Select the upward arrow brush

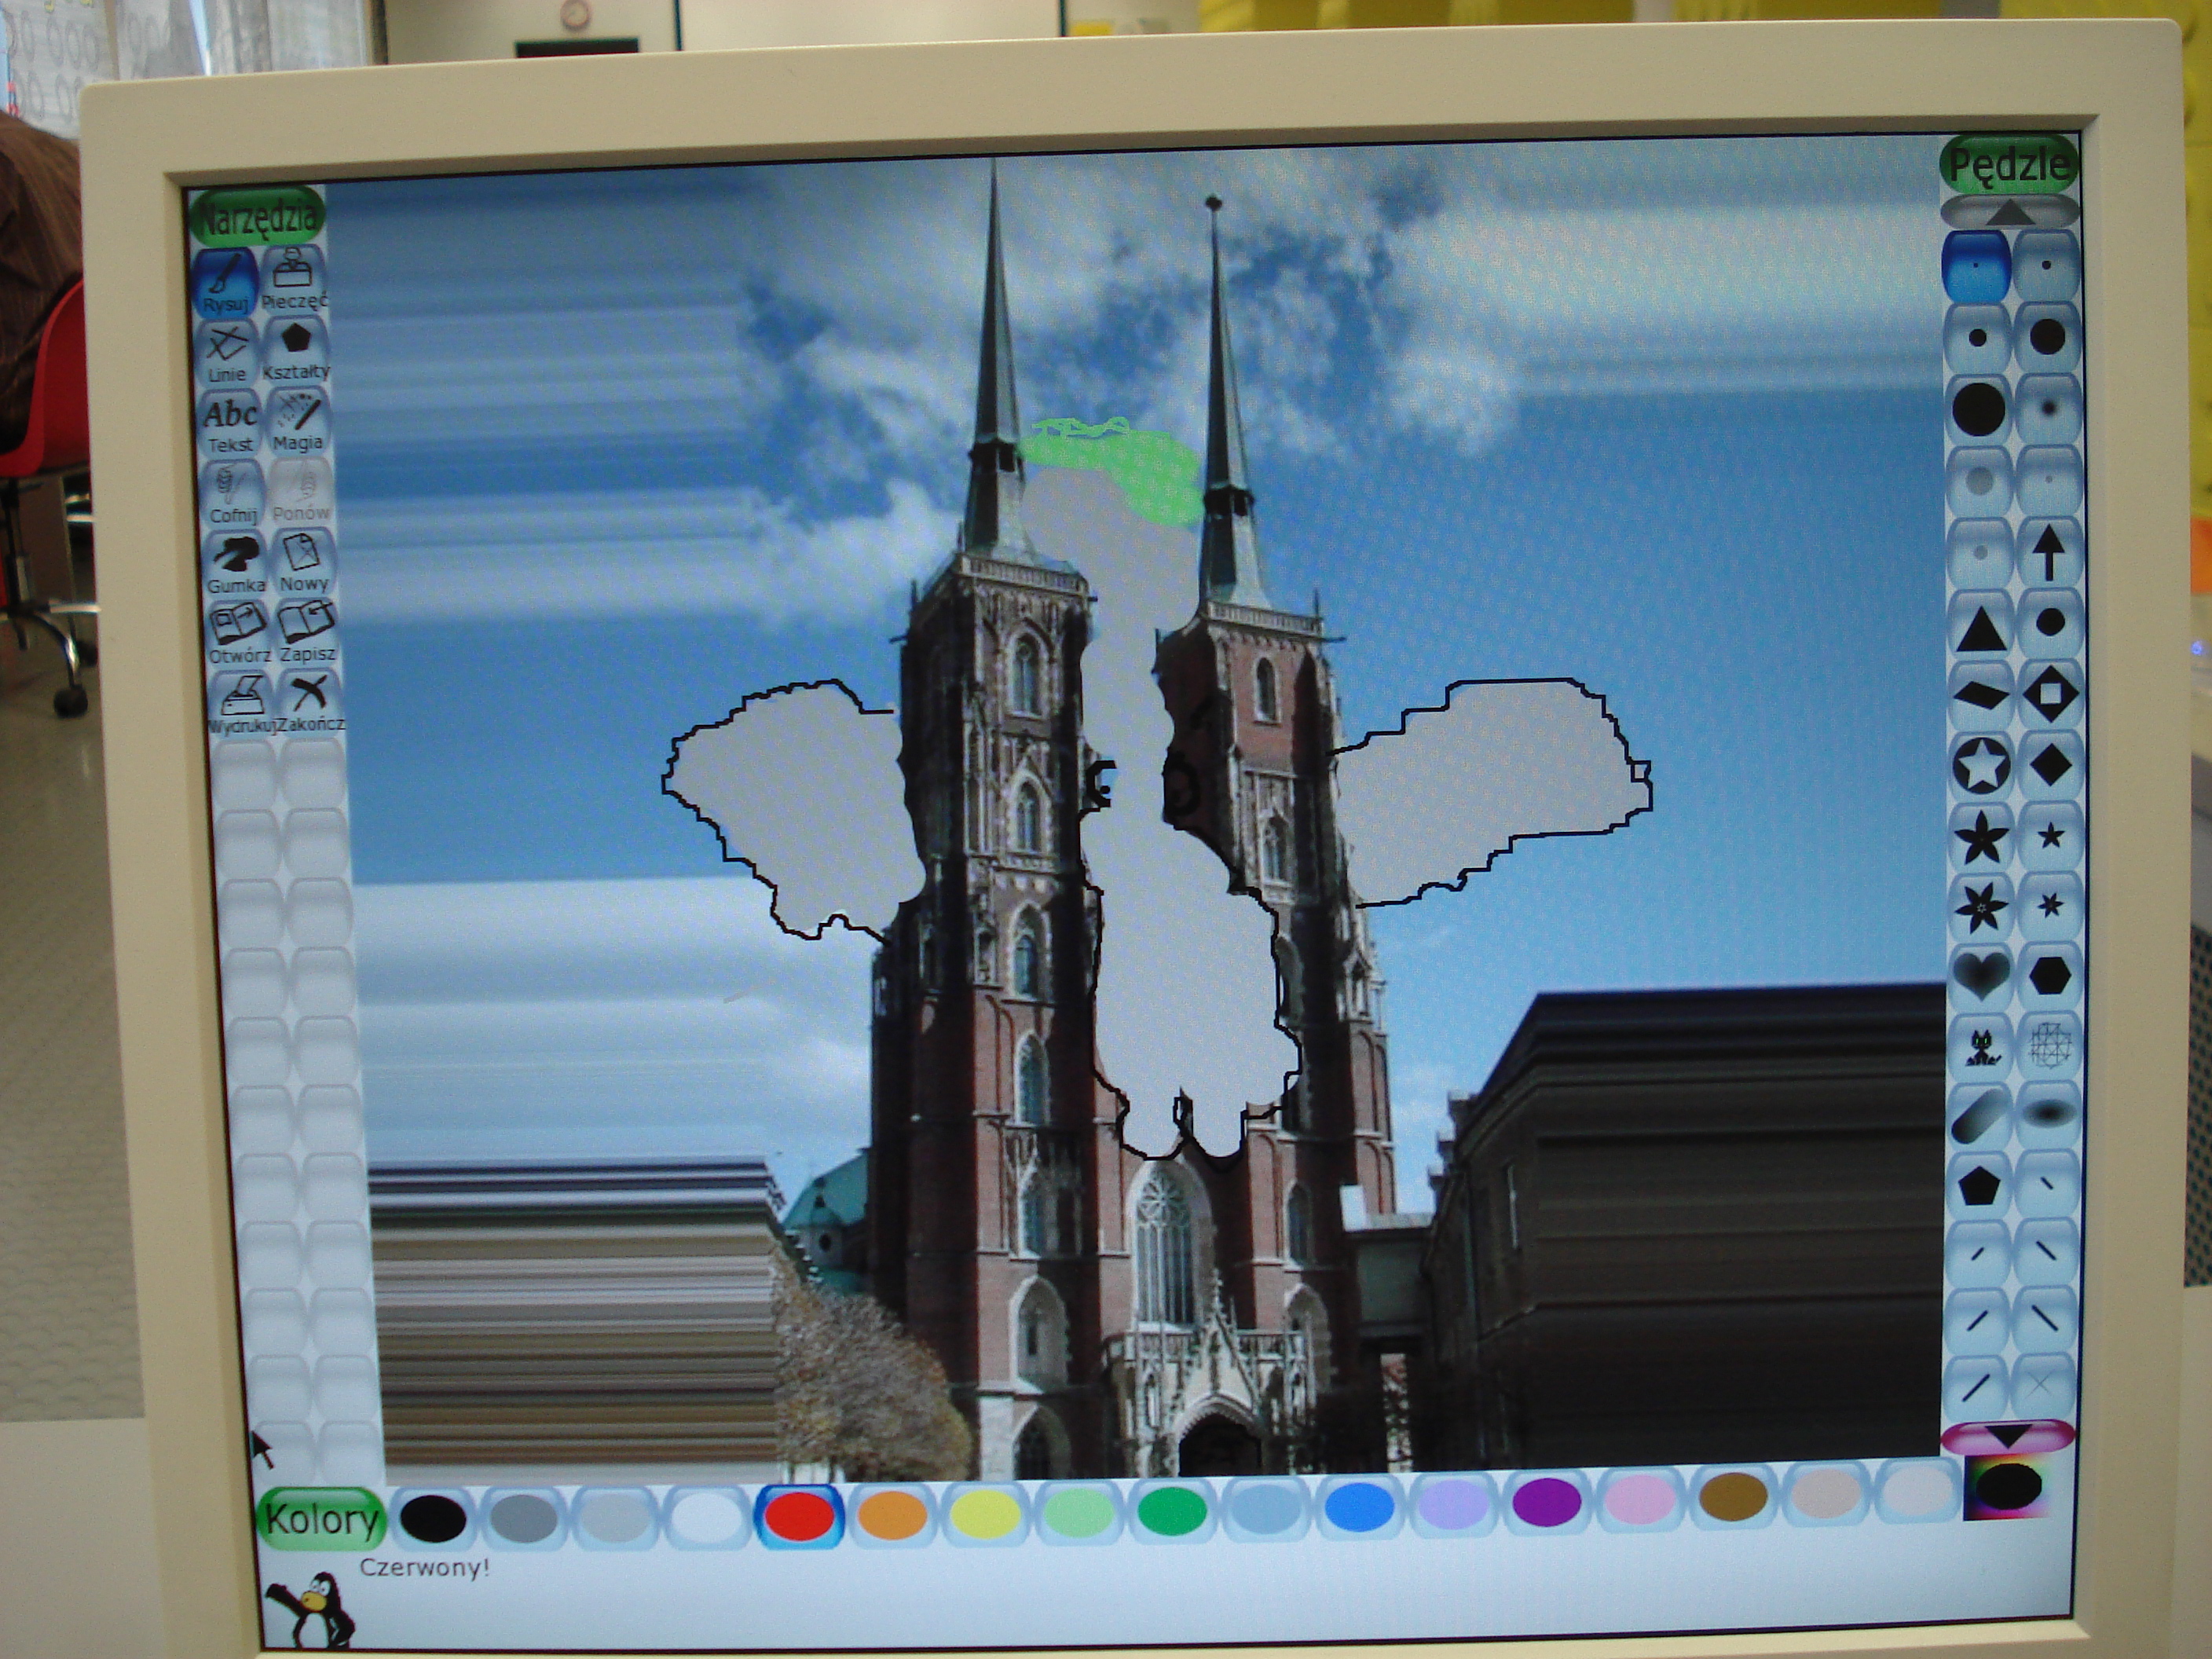coord(2048,553)
